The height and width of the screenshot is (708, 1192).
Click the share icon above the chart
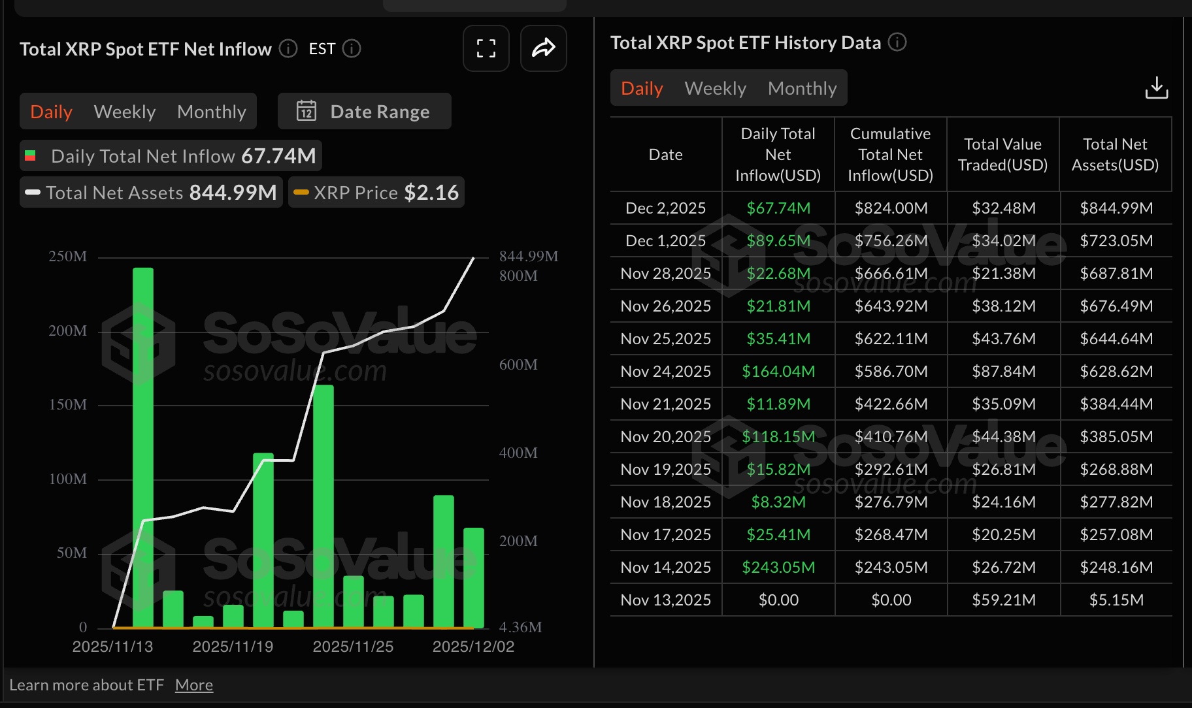tap(543, 48)
